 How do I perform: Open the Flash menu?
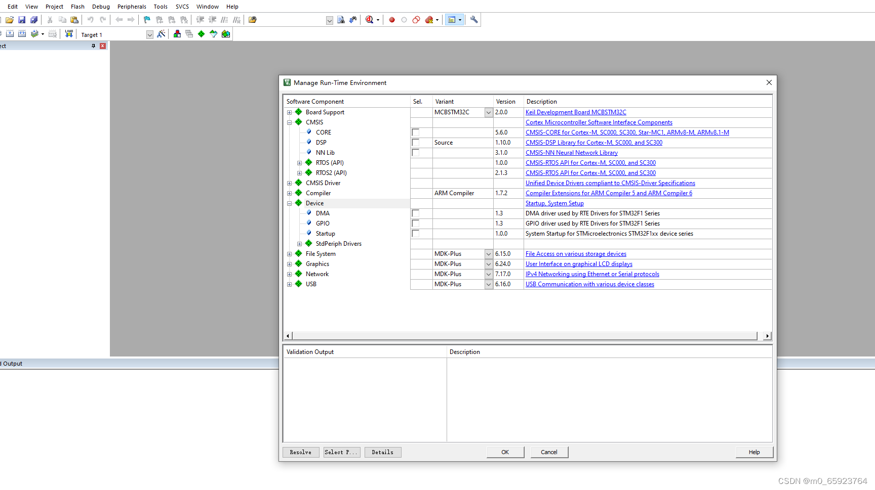tap(77, 7)
